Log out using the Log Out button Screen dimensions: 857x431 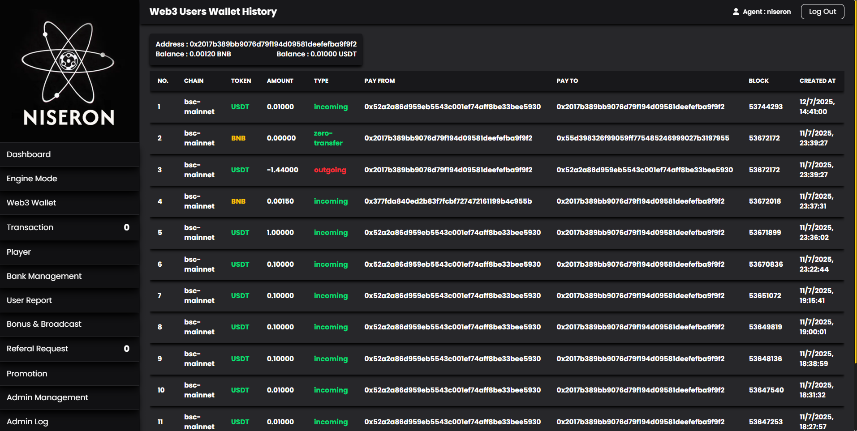[822, 12]
